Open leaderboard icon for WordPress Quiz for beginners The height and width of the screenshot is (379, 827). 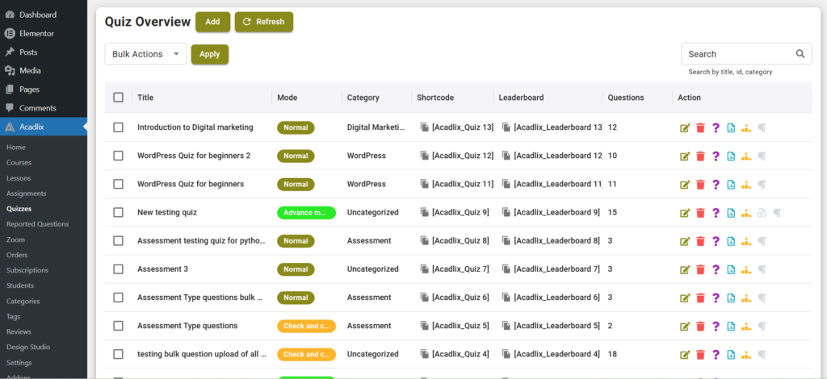[746, 185]
